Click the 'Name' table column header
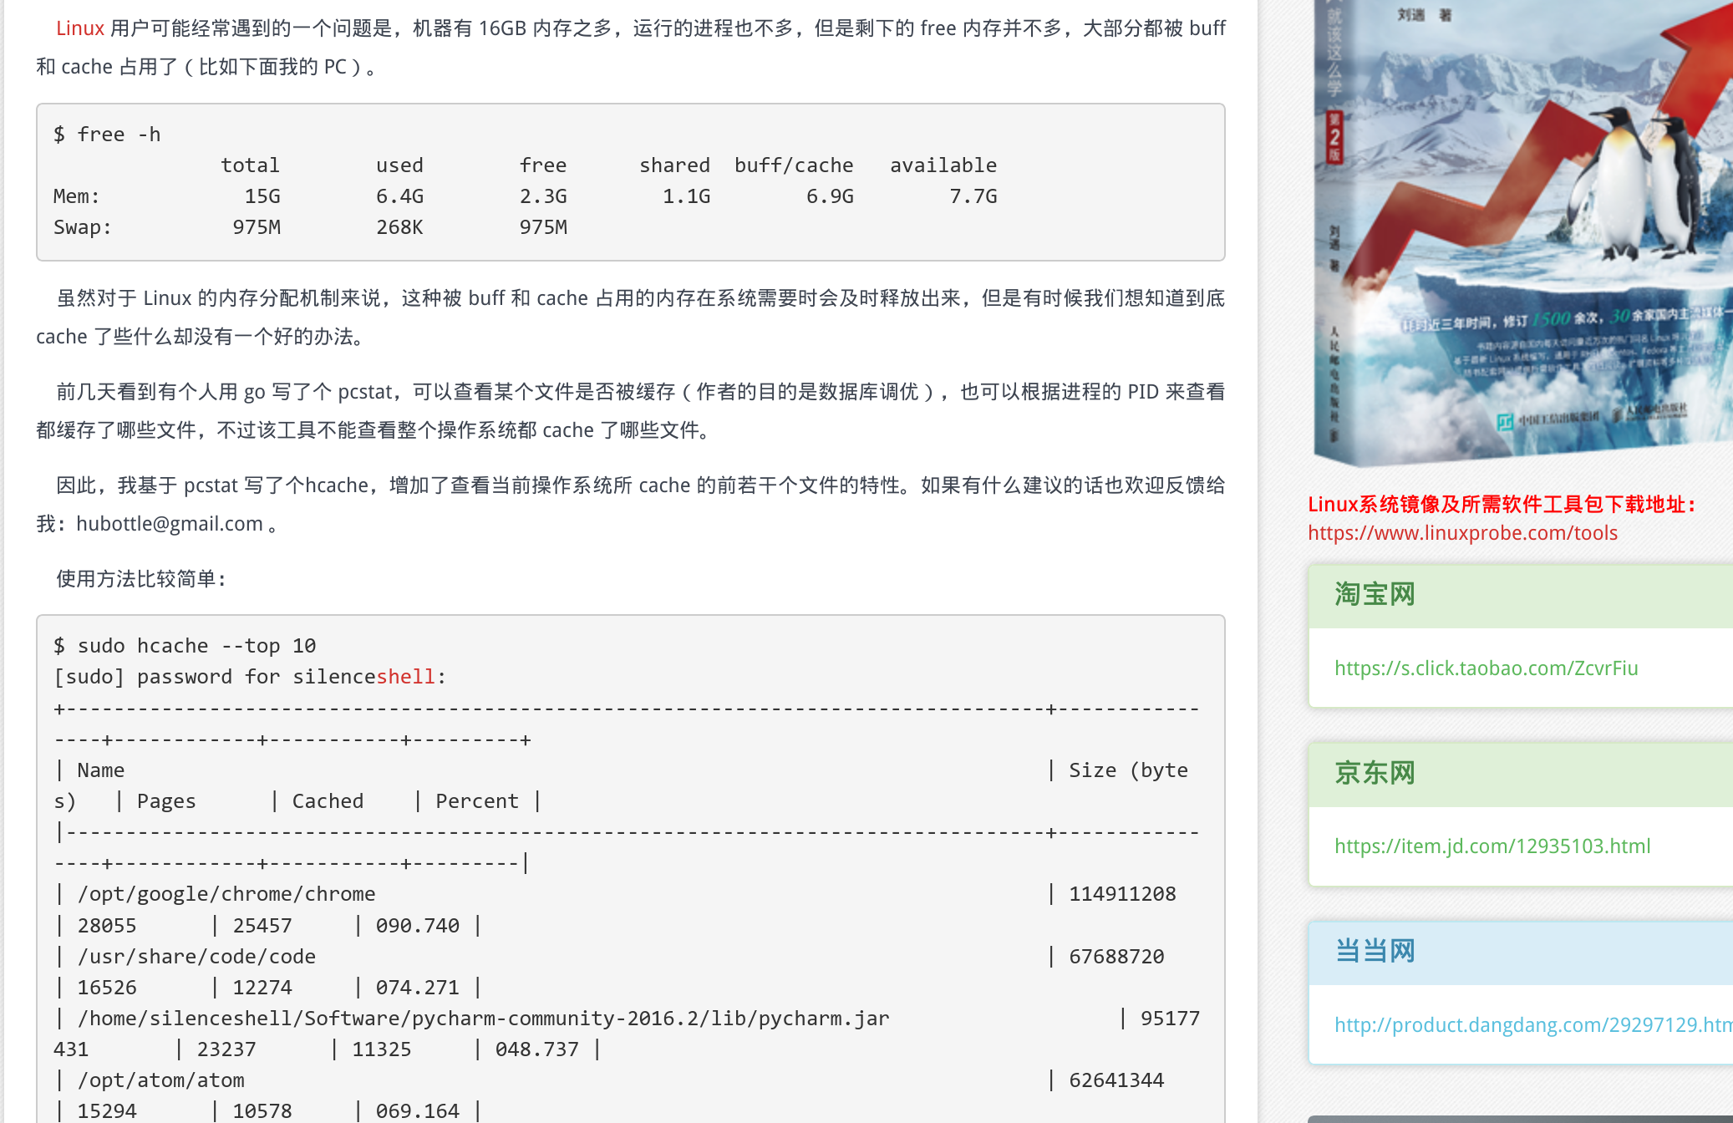This screenshot has width=1733, height=1123. coord(101,770)
